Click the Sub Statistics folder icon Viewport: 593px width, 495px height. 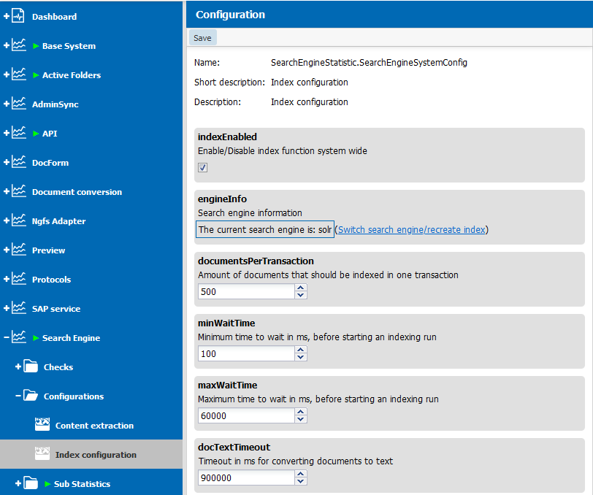coord(31,483)
